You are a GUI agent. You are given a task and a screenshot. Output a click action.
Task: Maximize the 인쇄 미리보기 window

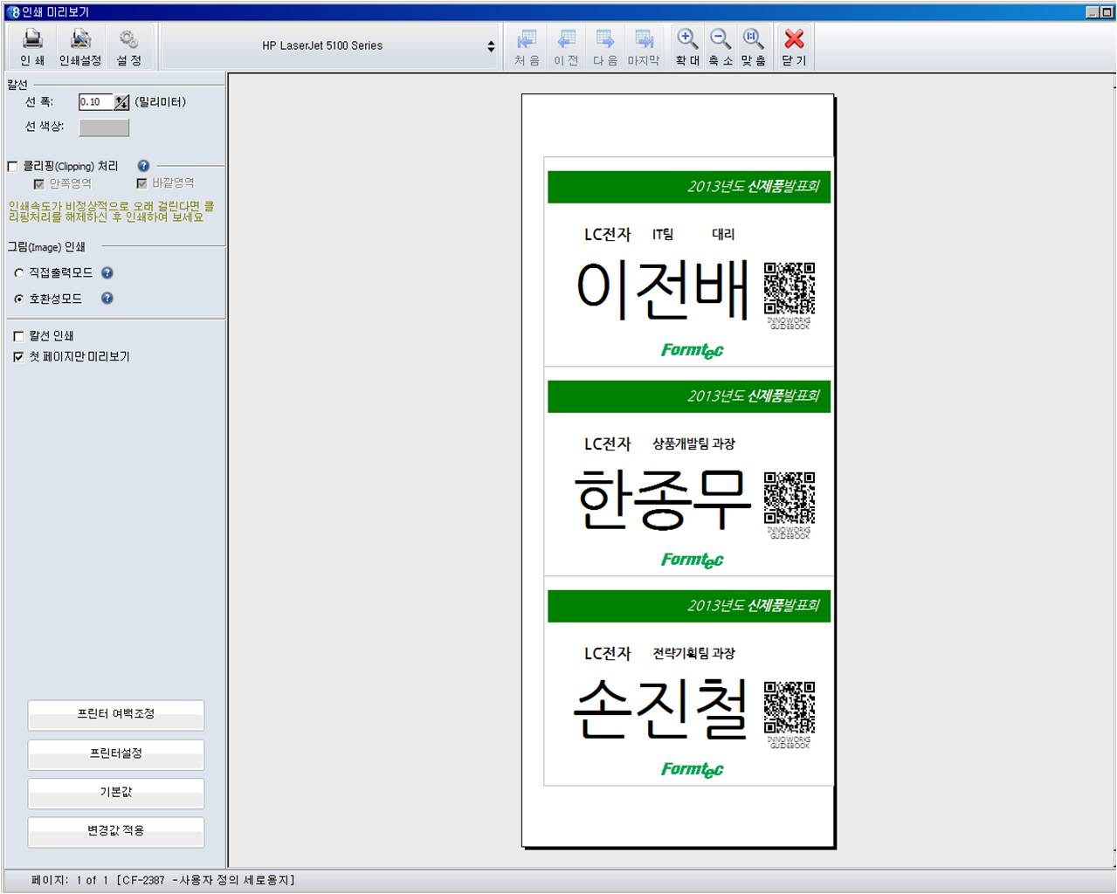[x=1106, y=12]
